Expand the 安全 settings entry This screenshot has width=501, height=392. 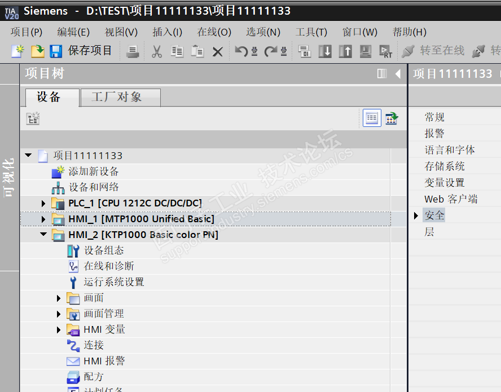coord(416,215)
